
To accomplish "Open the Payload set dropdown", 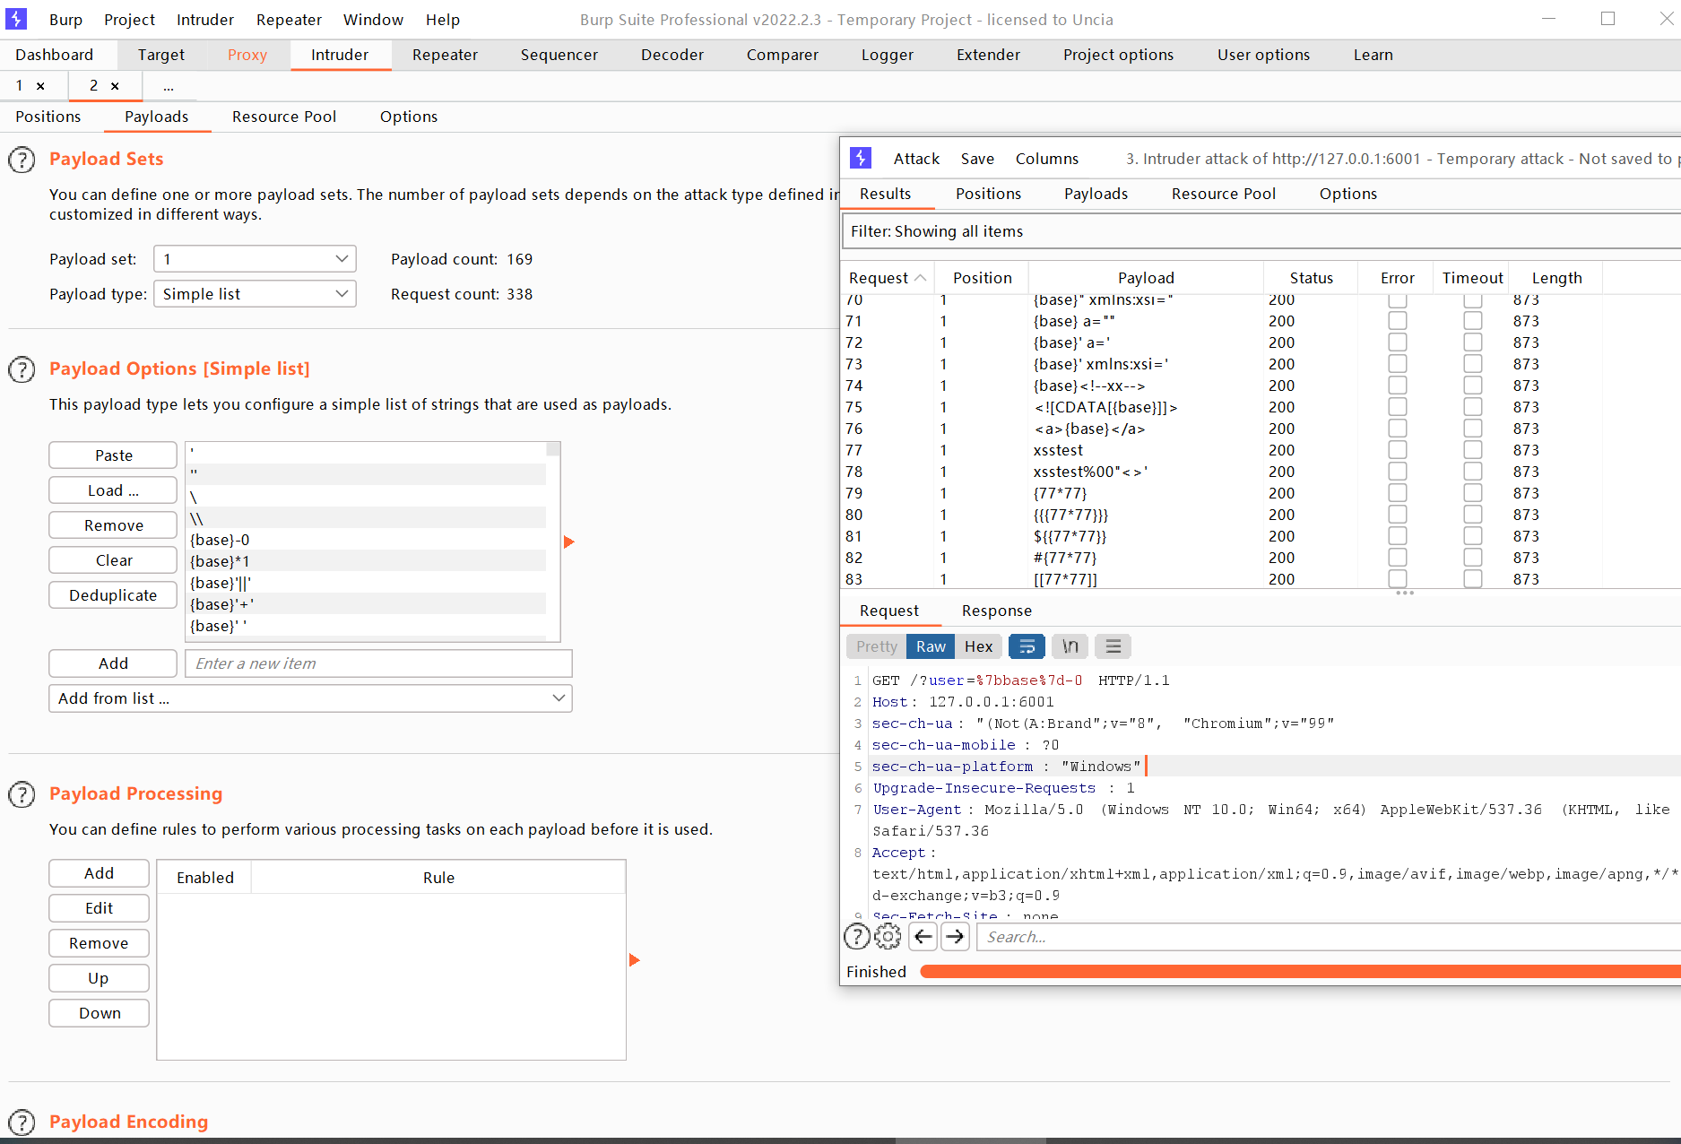I will pyautogui.click(x=255, y=259).
